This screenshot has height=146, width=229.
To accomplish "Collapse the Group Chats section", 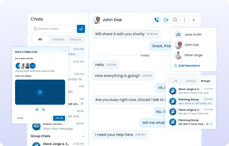I will (83, 136).
